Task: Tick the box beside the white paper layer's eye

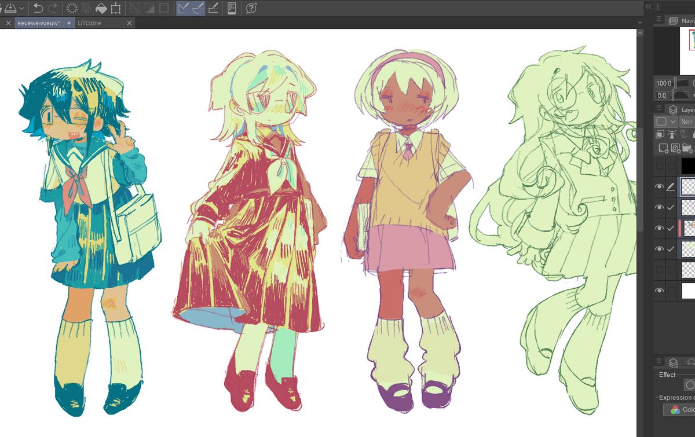Action: [x=671, y=291]
